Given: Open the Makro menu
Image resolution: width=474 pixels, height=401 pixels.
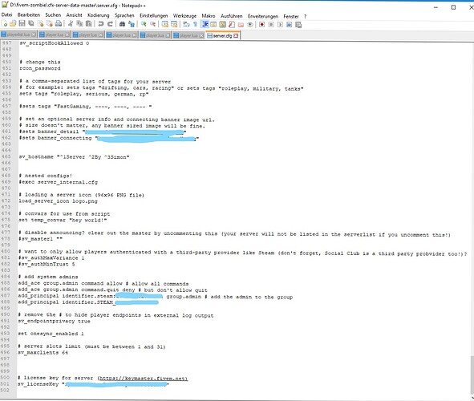Looking at the screenshot, I should 209,16.
